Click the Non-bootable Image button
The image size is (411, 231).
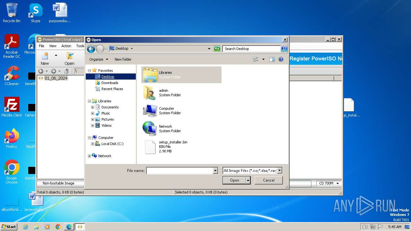coord(60,183)
